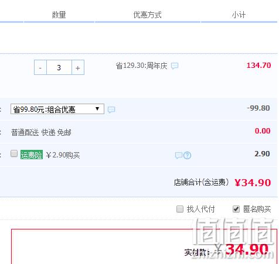Click the green 运费险 label
Image resolution: width=279 pixels, height=264 pixels.
[32, 155]
